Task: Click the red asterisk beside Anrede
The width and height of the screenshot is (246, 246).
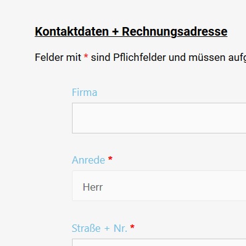Action: pos(110,159)
